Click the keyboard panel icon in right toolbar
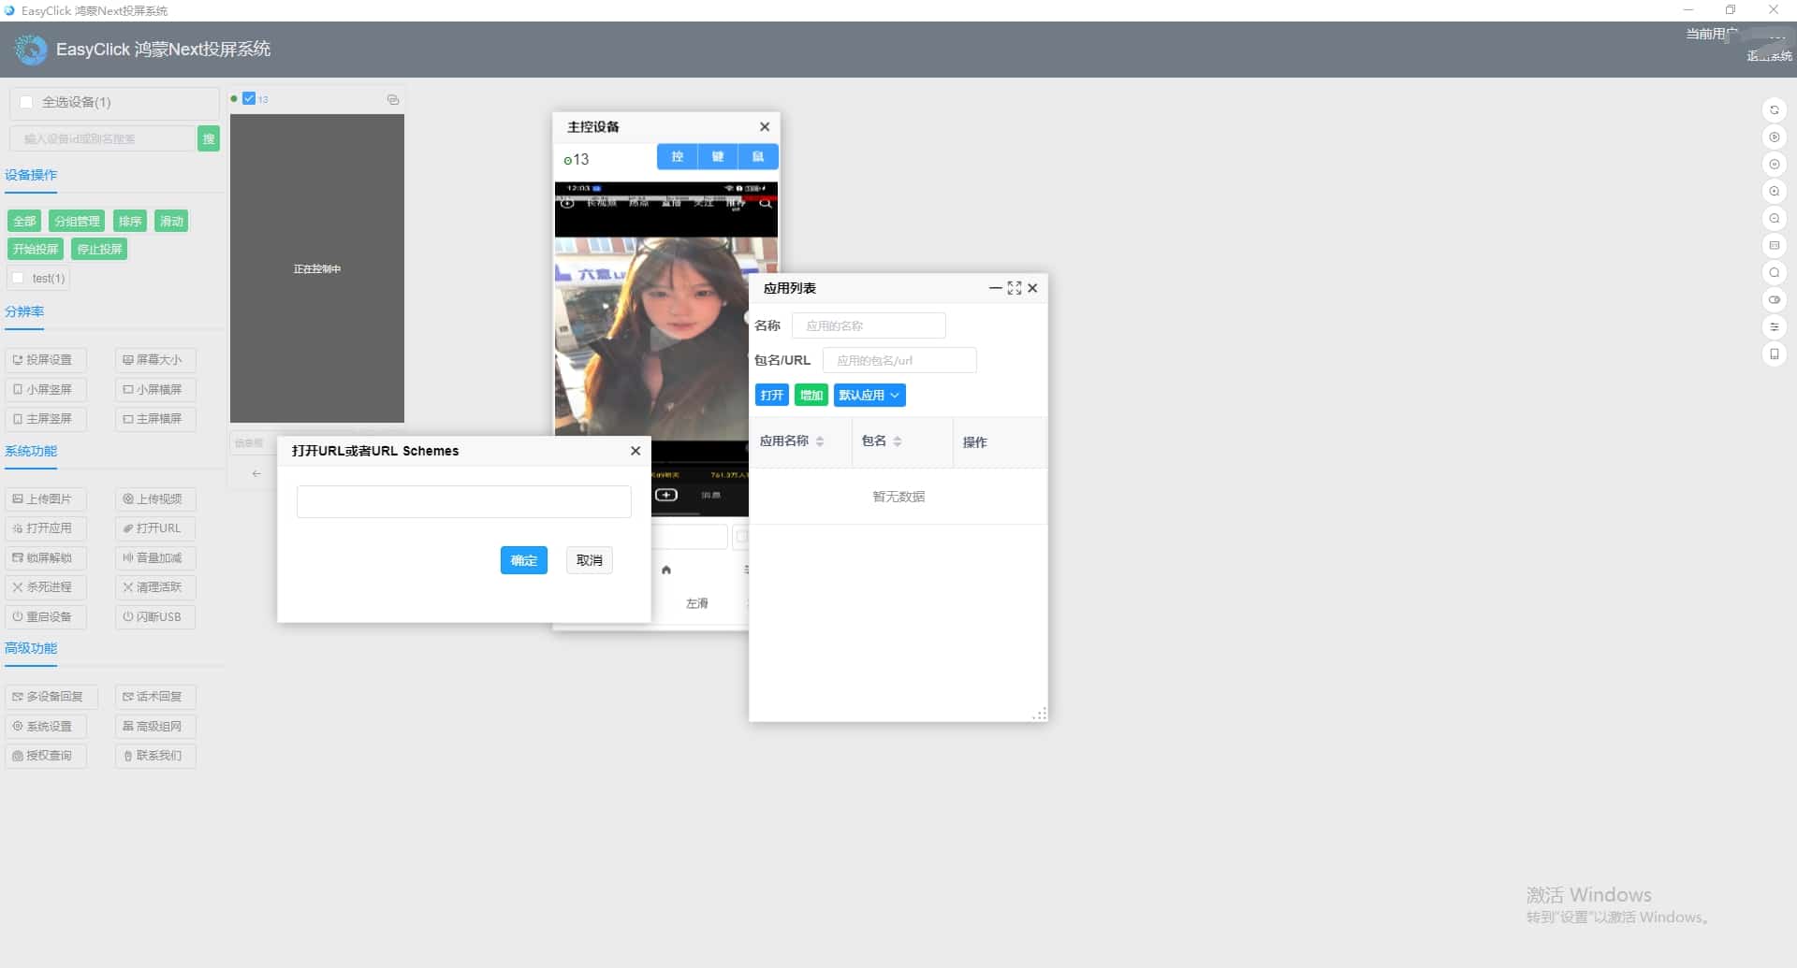 coord(1774,246)
